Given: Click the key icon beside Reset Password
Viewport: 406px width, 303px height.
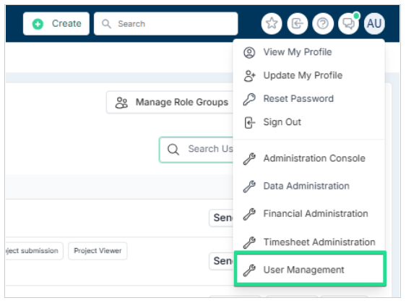Looking at the screenshot, I should click(x=249, y=99).
